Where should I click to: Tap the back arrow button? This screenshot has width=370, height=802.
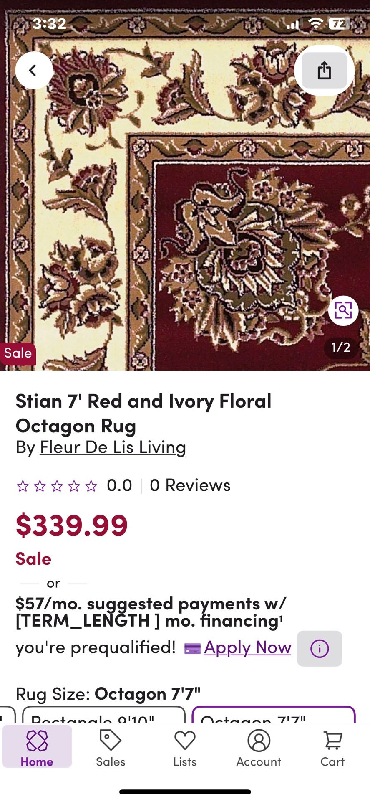tap(34, 70)
